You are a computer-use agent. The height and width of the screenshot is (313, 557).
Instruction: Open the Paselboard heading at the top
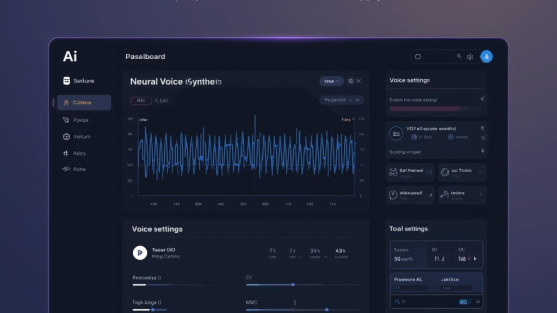(x=145, y=57)
